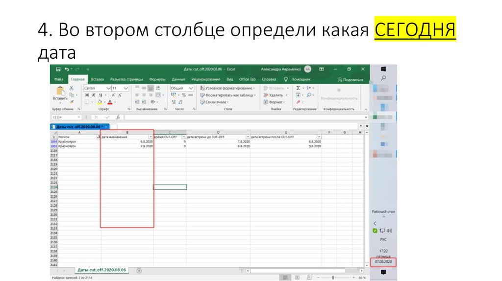
Task: Open filter dropdown for Регион column
Action: (x=98, y=137)
